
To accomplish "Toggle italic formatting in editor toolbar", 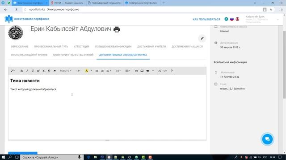I will pyautogui.click(x=27, y=71).
